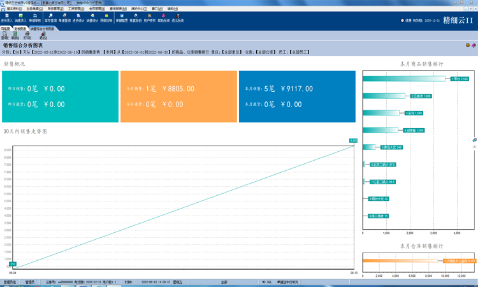Click the 打印 print icon

(27, 36)
